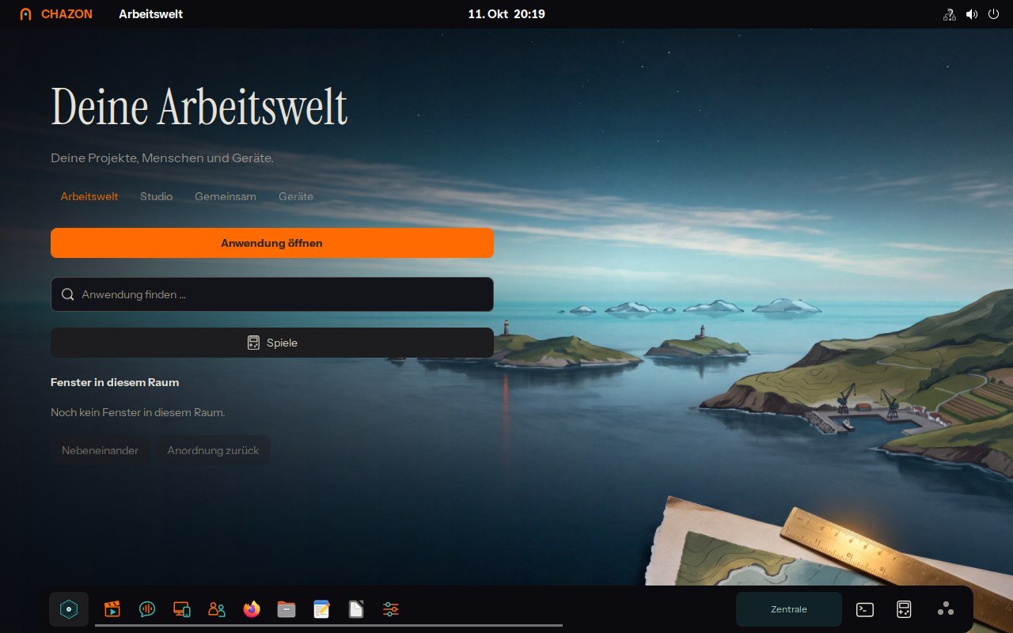Click the Arbeitswelt label in top bar
This screenshot has height=633, width=1013.
[x=150, y=14]
